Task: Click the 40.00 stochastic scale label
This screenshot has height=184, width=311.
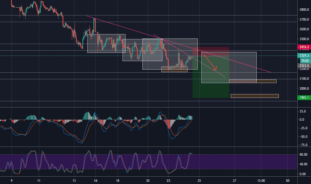Action: (303, 164)
